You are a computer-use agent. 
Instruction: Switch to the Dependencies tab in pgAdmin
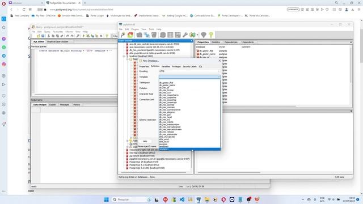231,42
